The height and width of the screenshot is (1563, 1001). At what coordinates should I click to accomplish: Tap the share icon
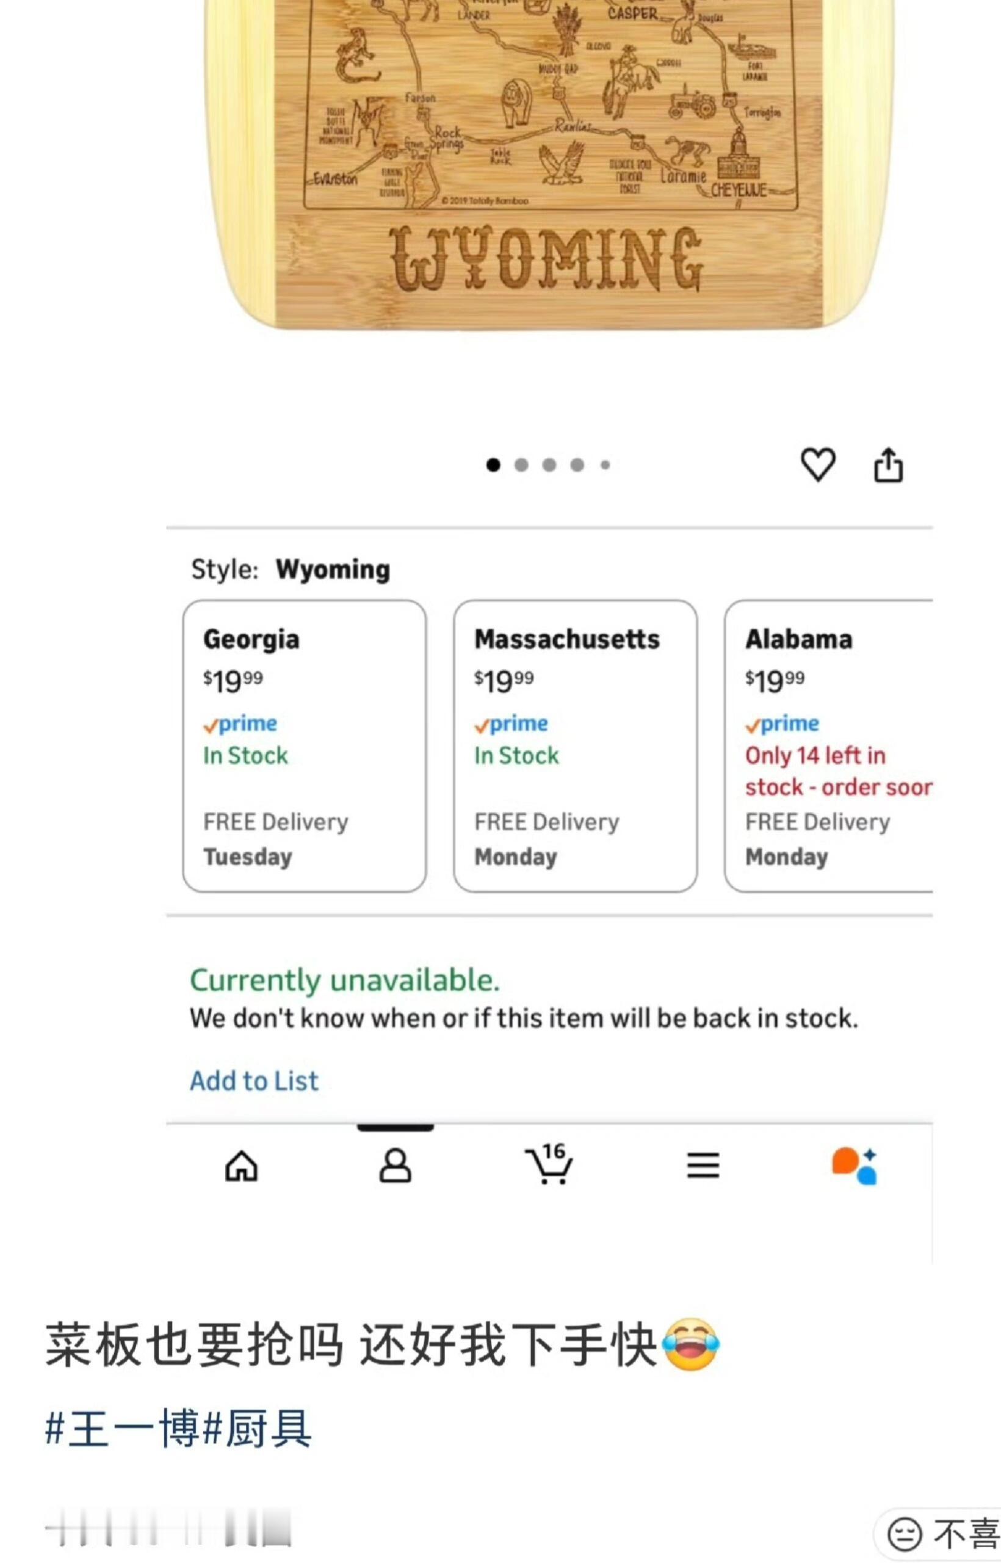(888, 464)
